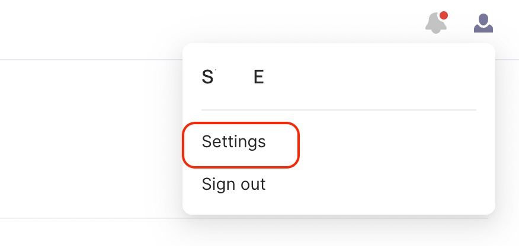Click the user profile avatar icon
519x246 pixels.
pyautogui.click(x=483, y=24)
